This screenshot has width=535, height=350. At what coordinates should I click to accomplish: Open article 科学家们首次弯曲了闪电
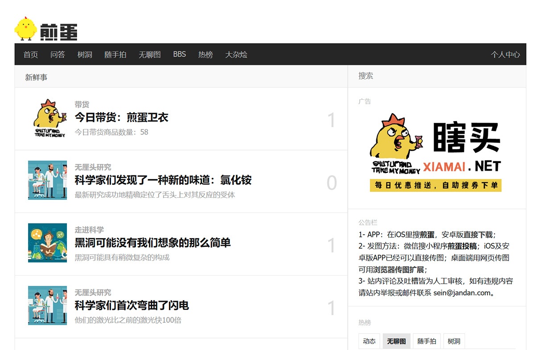coord(132,305)
